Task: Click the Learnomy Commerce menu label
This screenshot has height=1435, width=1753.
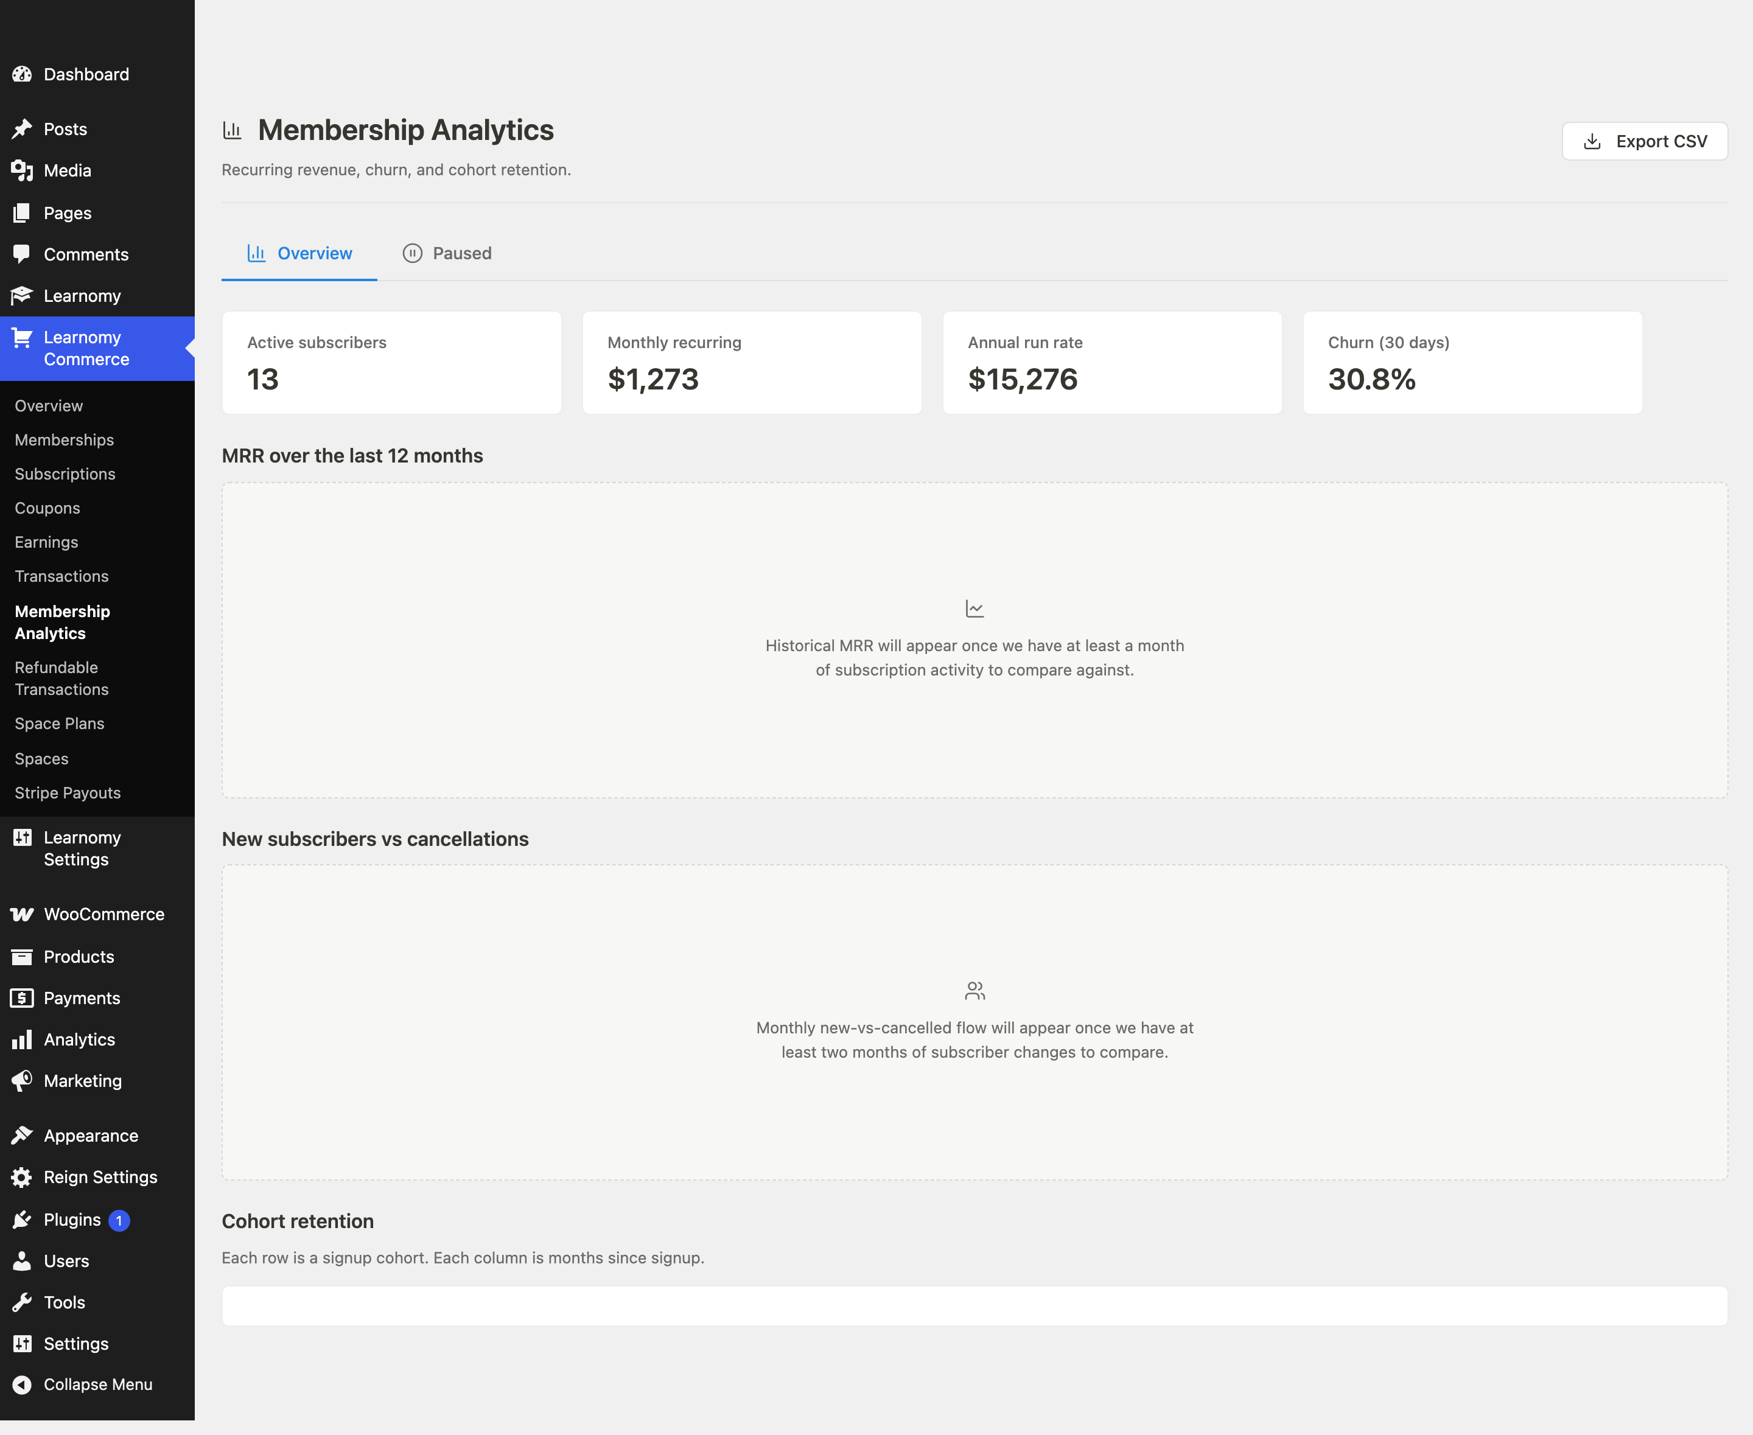Action: [x=87, y=348]
